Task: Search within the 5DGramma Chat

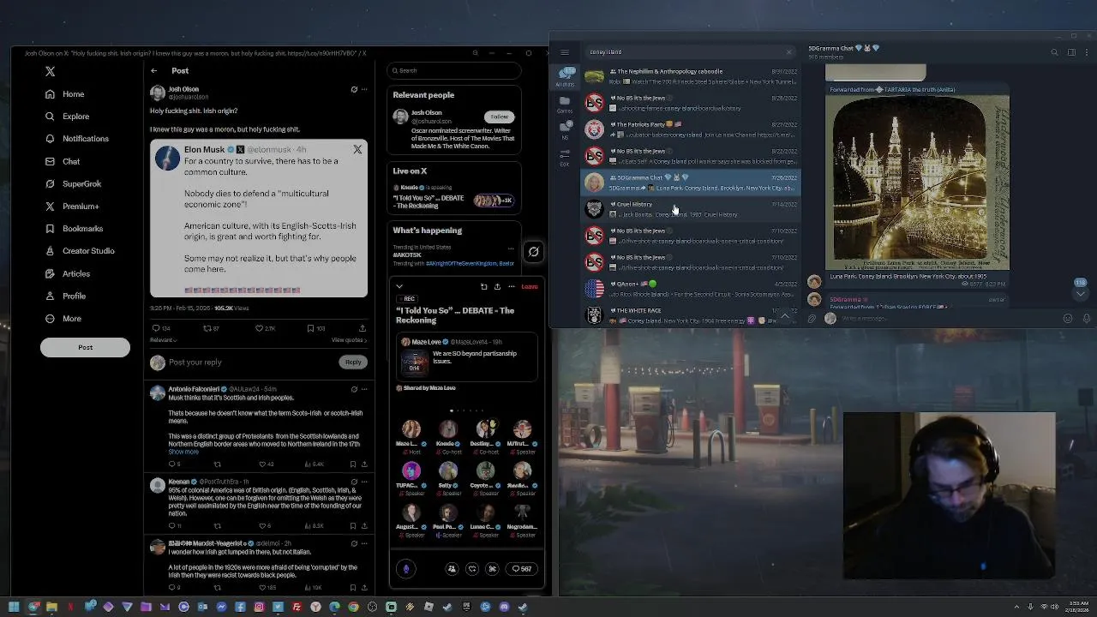Action: point(1055,52)
